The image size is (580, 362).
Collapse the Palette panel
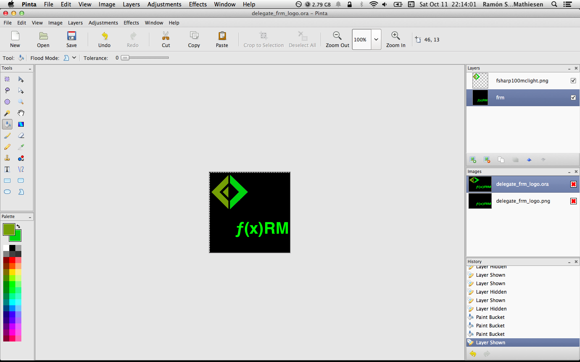[x=30, y=217]
